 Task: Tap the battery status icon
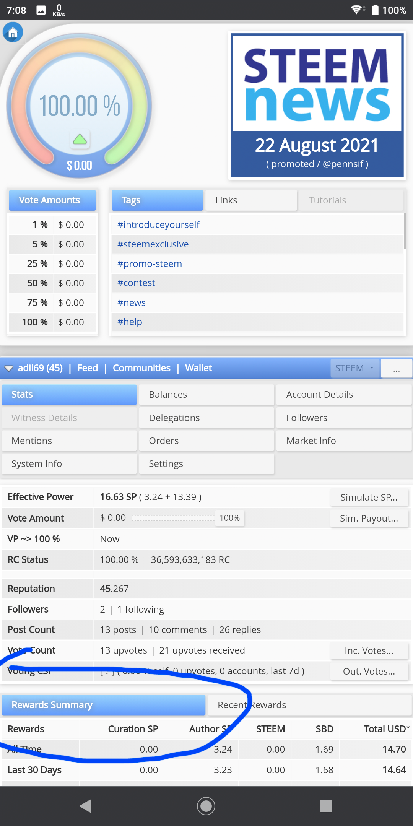pos(375,10)
